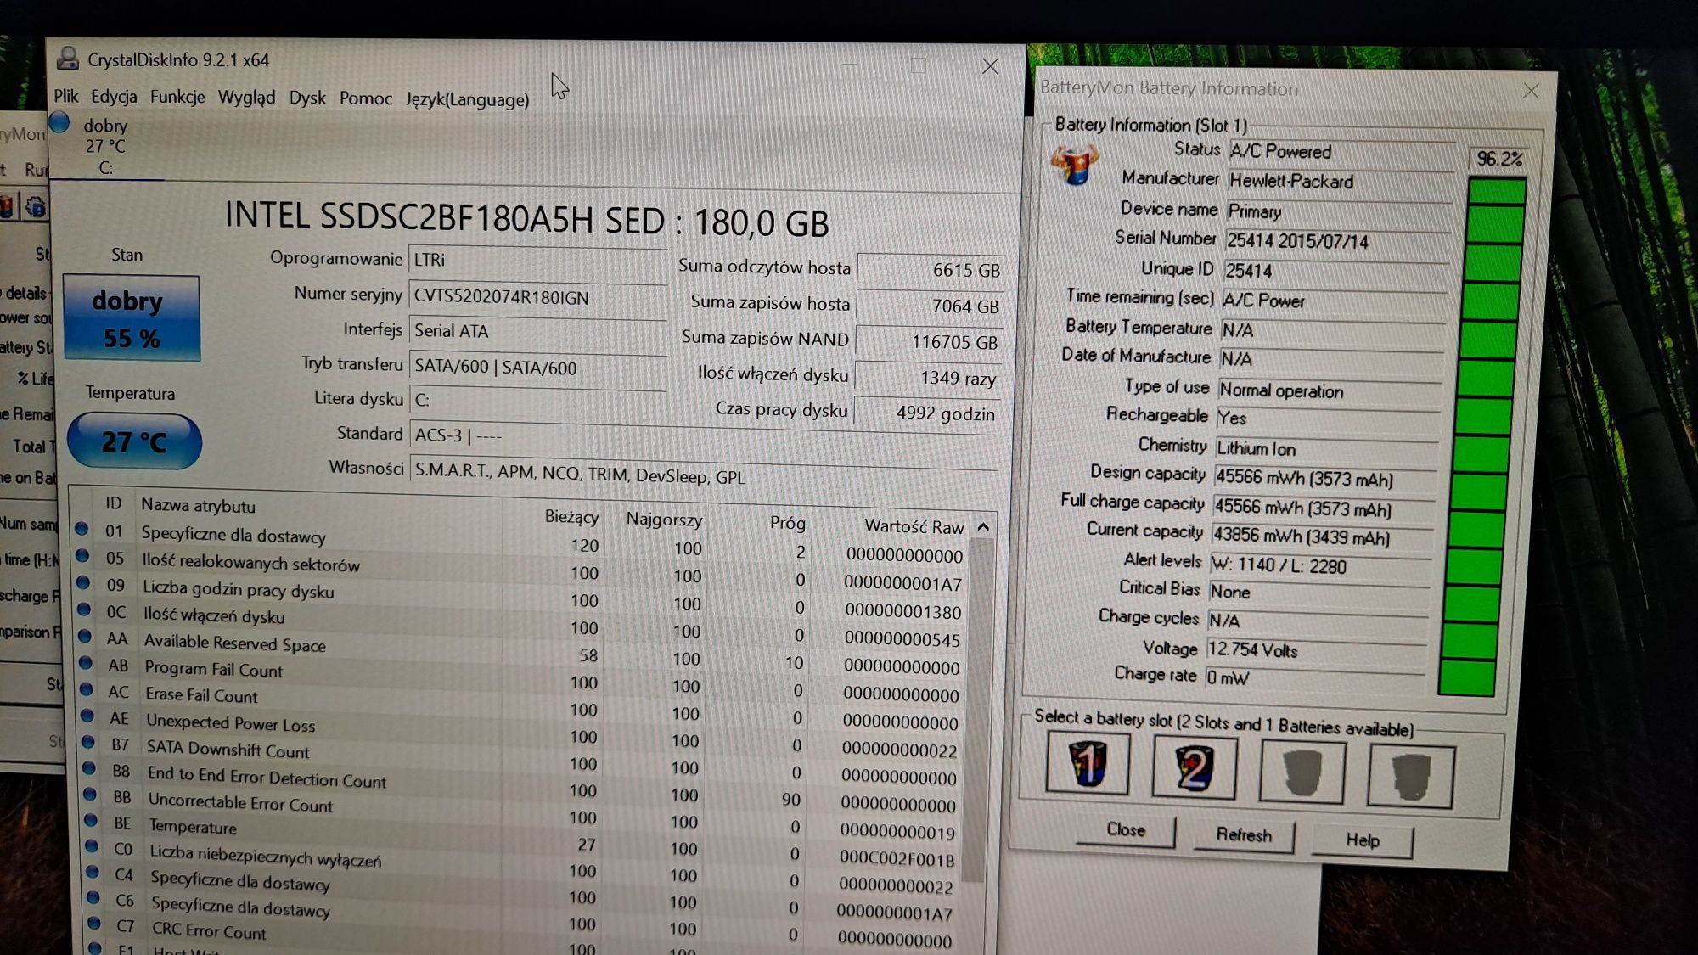1698x955 pixels.
Task: Select battery slot 2 icon in BatteryMon
Action: [x=1194, y=768]
